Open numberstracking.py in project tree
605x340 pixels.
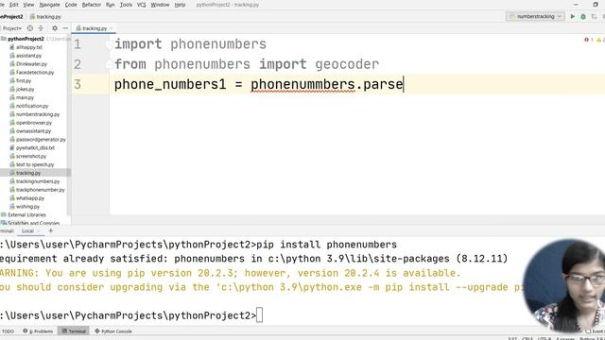coord(38,114)
